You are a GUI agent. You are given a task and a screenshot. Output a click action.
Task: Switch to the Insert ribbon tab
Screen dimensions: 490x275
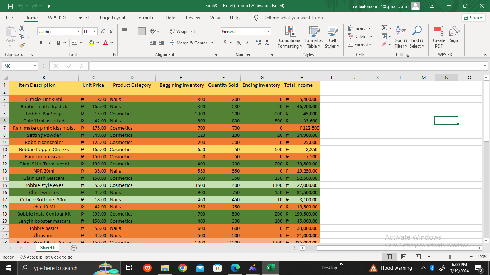pyautogui.click(x=83, y=18)
